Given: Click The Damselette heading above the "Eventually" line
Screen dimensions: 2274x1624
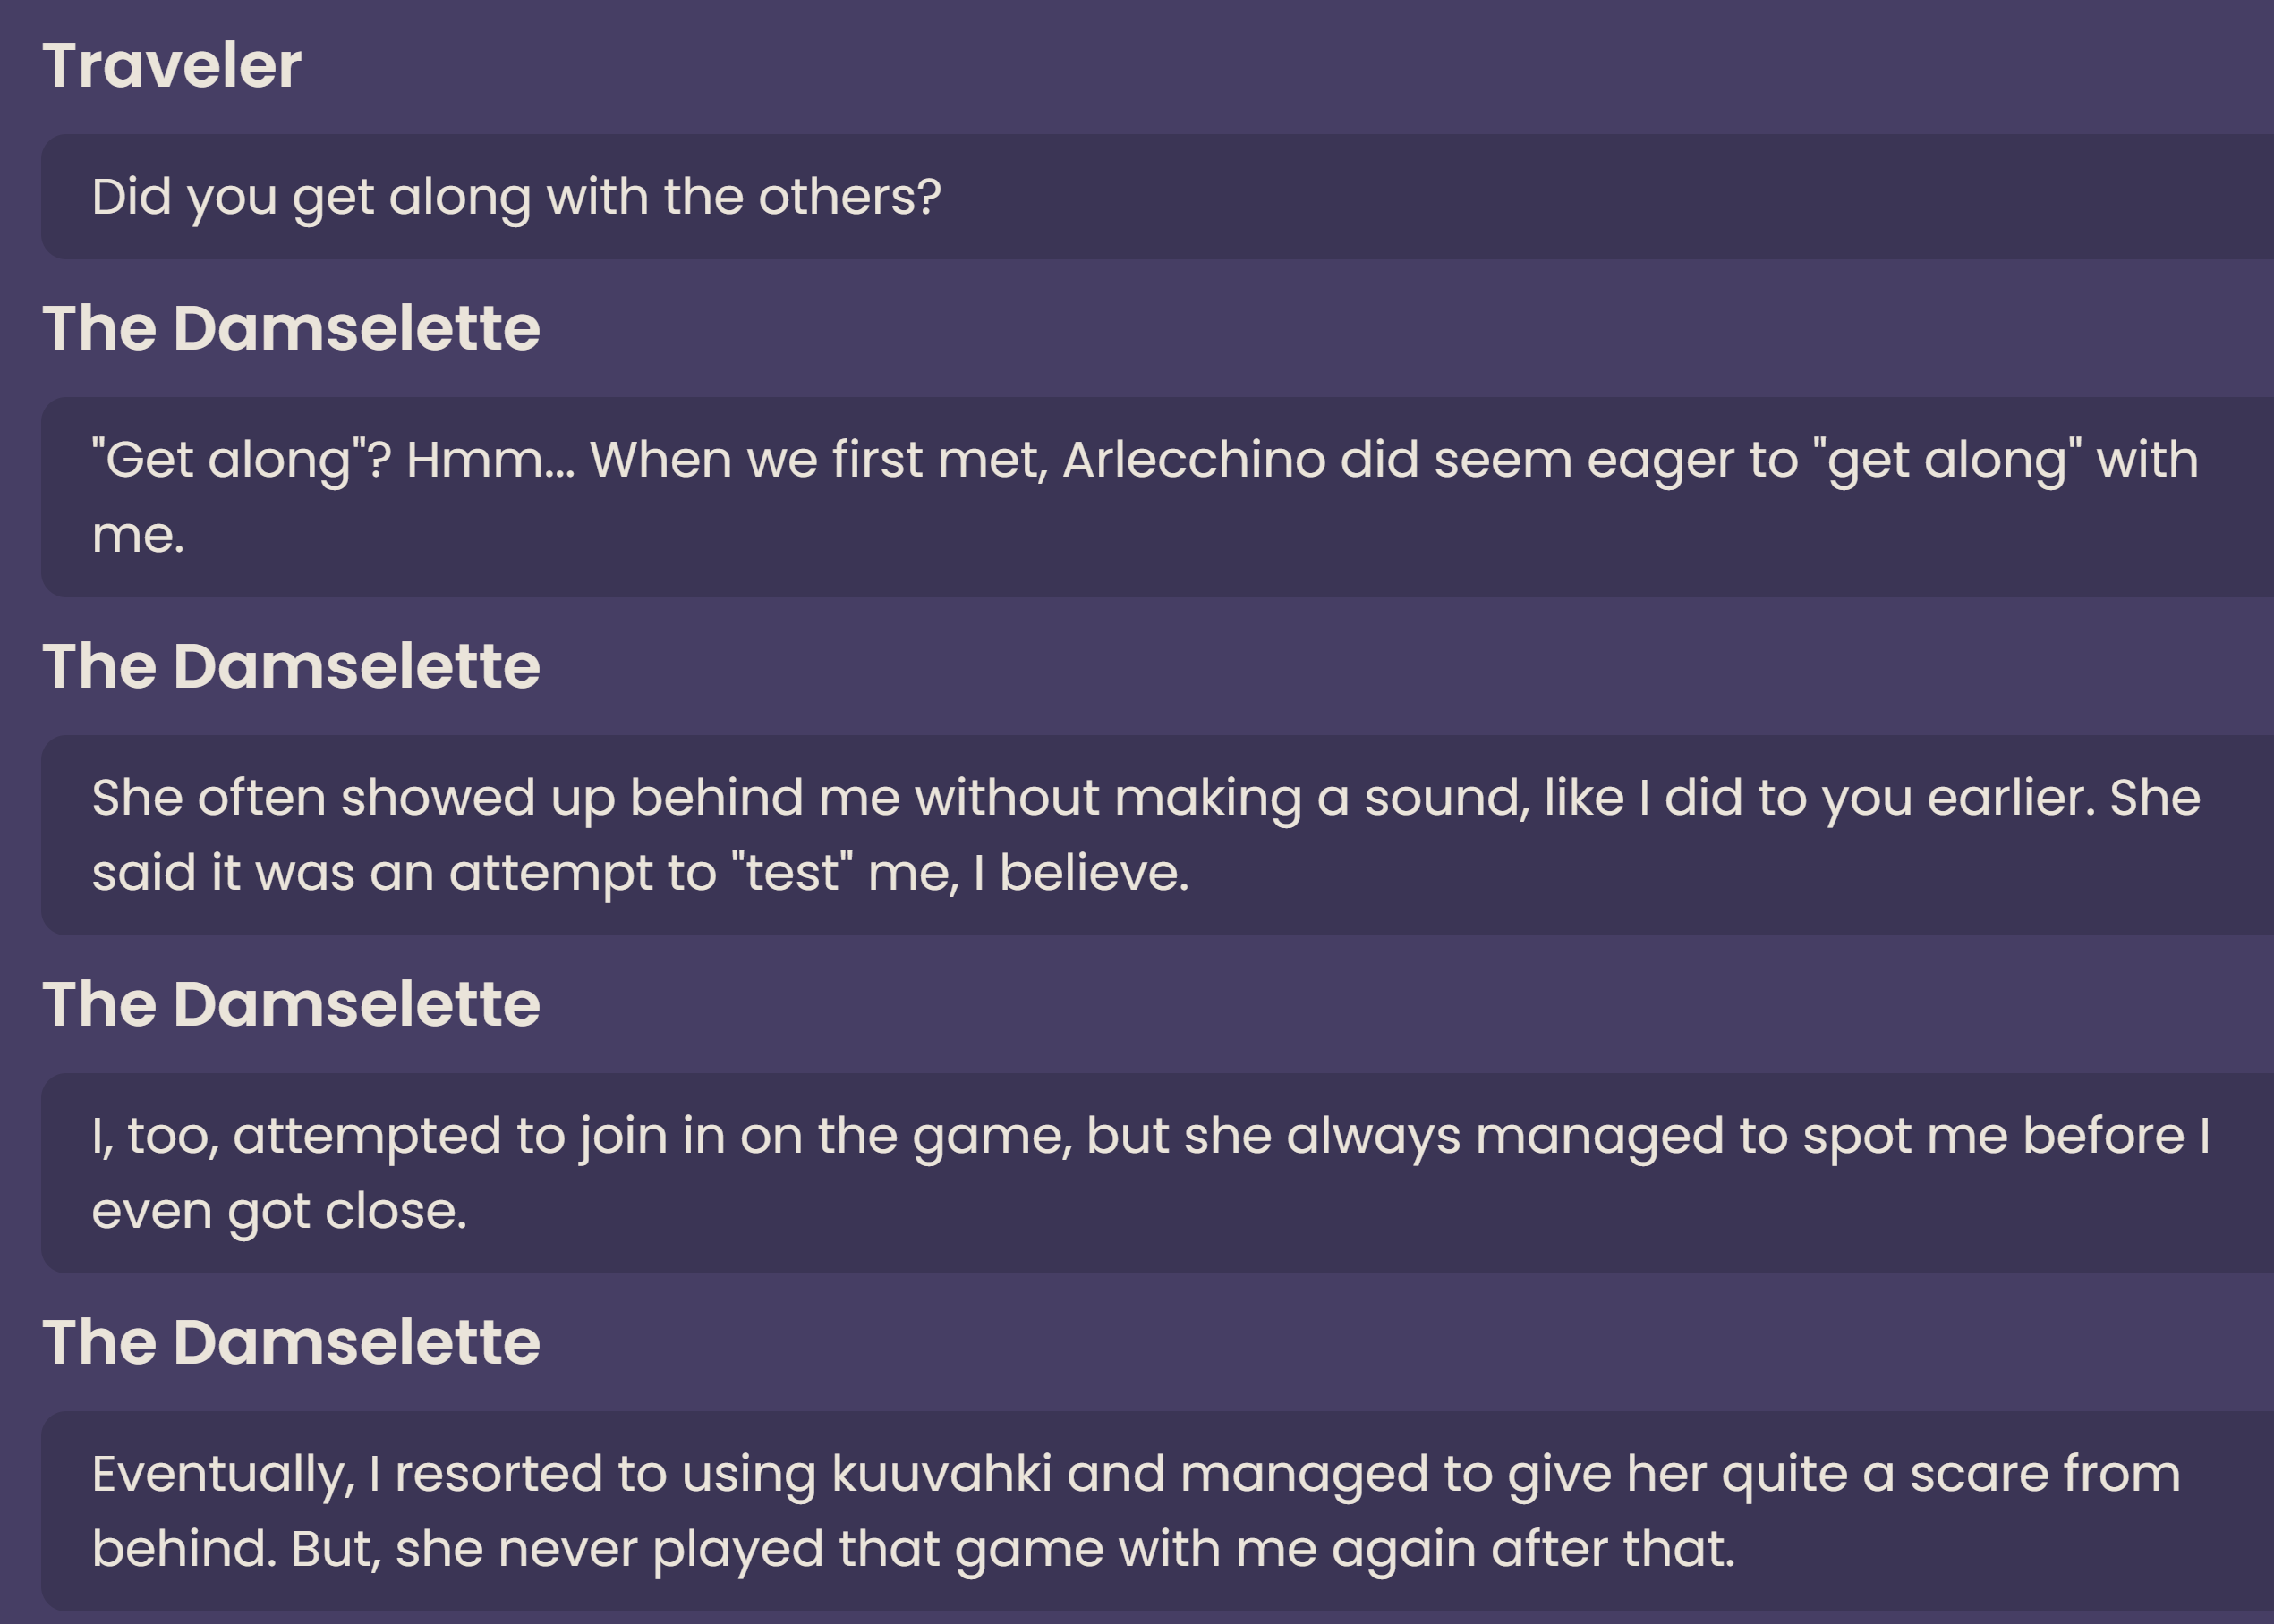Looking at the screenshot, I should [x=291, y=1342].
